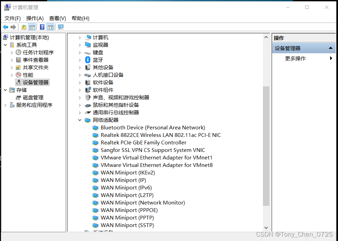The height and width of the screenshot is (241, 338).
Task: Click the Scan for hardware changes monitor icon
Action: click(61, 27)
